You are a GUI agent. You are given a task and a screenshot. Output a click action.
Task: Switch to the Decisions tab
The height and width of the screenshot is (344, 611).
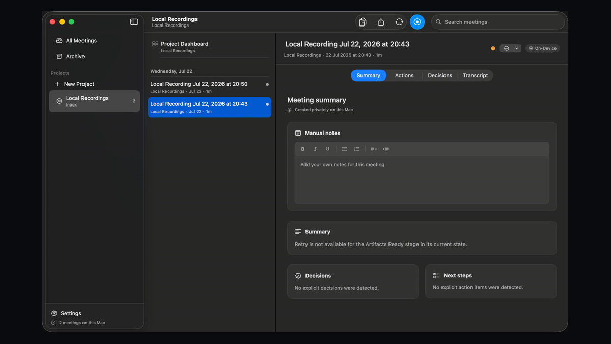coord(440,75)
